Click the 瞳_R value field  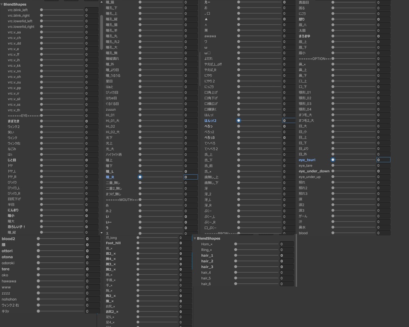pyautogui.click(x=191, y=177)
